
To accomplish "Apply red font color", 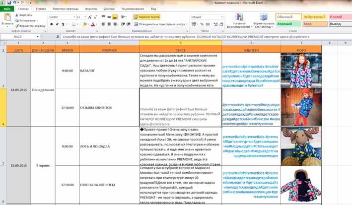I will pos(93,24).
